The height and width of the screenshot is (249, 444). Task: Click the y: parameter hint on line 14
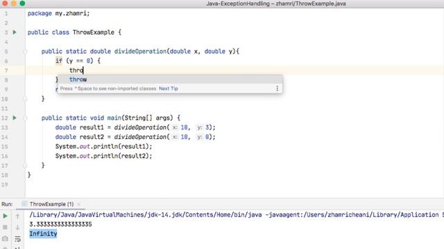click(x=200, y=137)
